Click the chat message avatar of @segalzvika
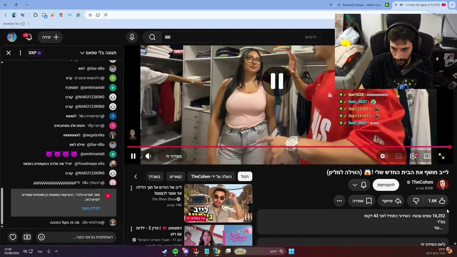This screenshot has height=257, width=457. click(113, 135)
